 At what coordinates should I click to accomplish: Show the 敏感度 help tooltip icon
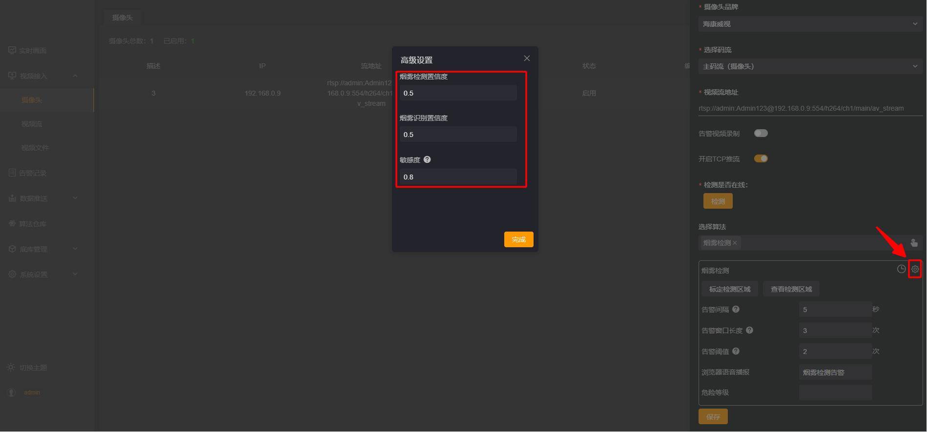(x=427, y=159)
